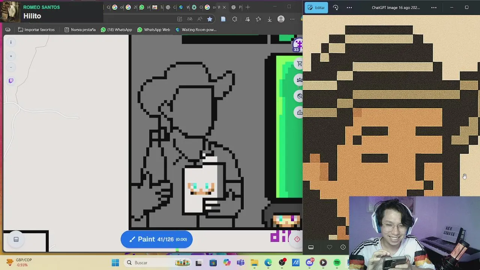Open File Explorer from the taskbar
The image size is (480, 270).
[255, 263]
